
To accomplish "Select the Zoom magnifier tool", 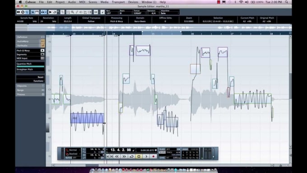I will coord(72,12).
